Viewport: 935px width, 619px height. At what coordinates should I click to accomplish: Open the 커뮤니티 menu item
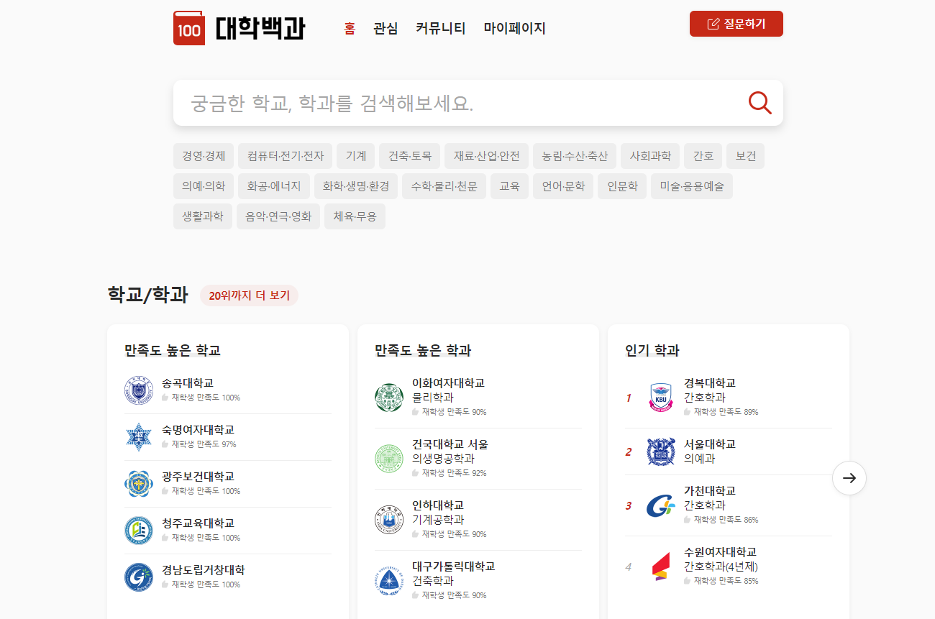point(441,28)
